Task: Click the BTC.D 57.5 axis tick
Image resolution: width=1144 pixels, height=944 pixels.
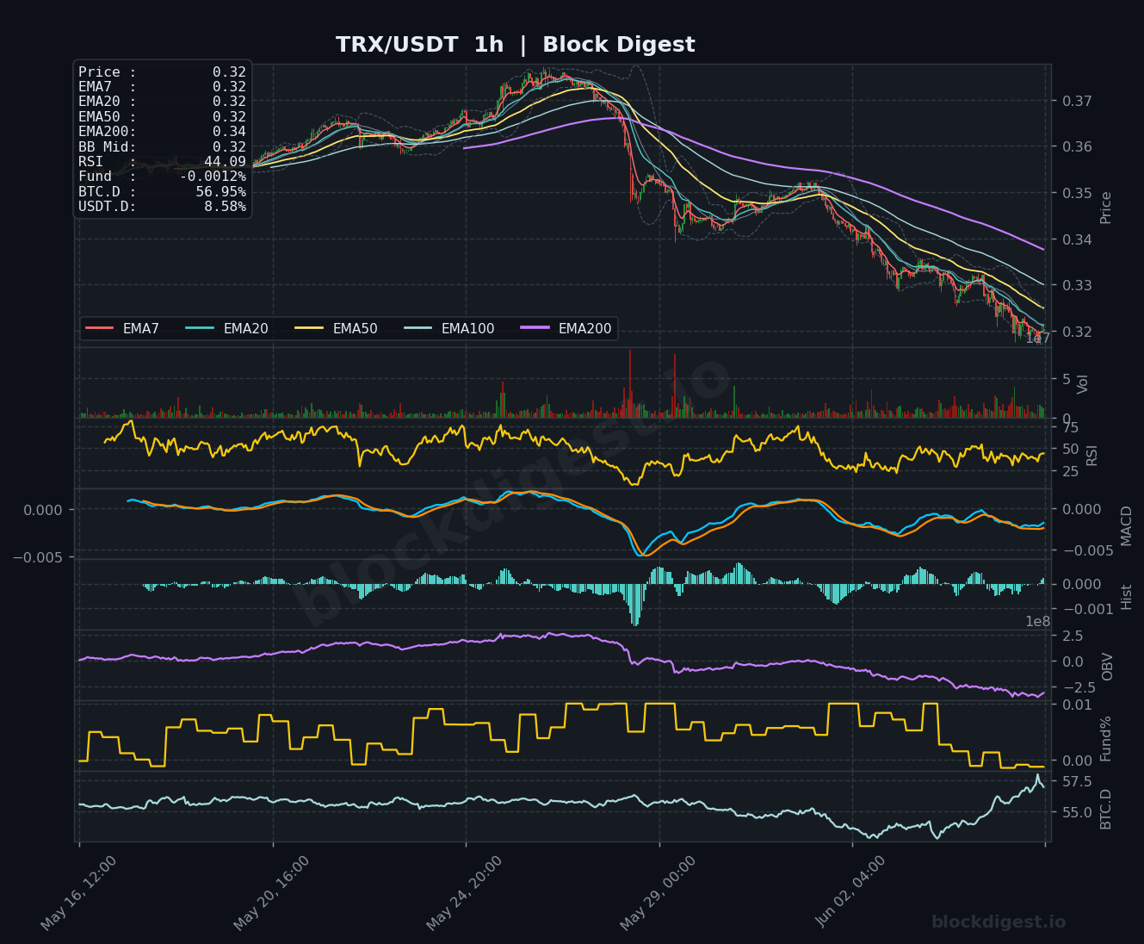Action: click(1077, 782)
